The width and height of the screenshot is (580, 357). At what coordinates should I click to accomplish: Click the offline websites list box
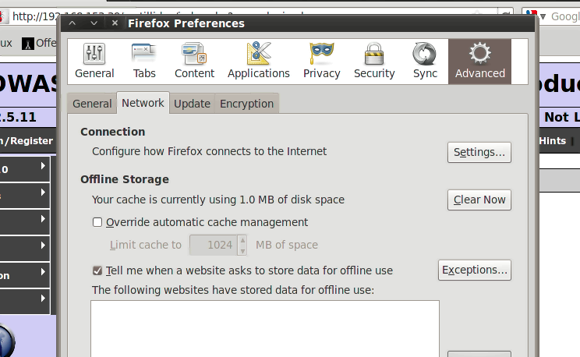click(x=265, y=327)
